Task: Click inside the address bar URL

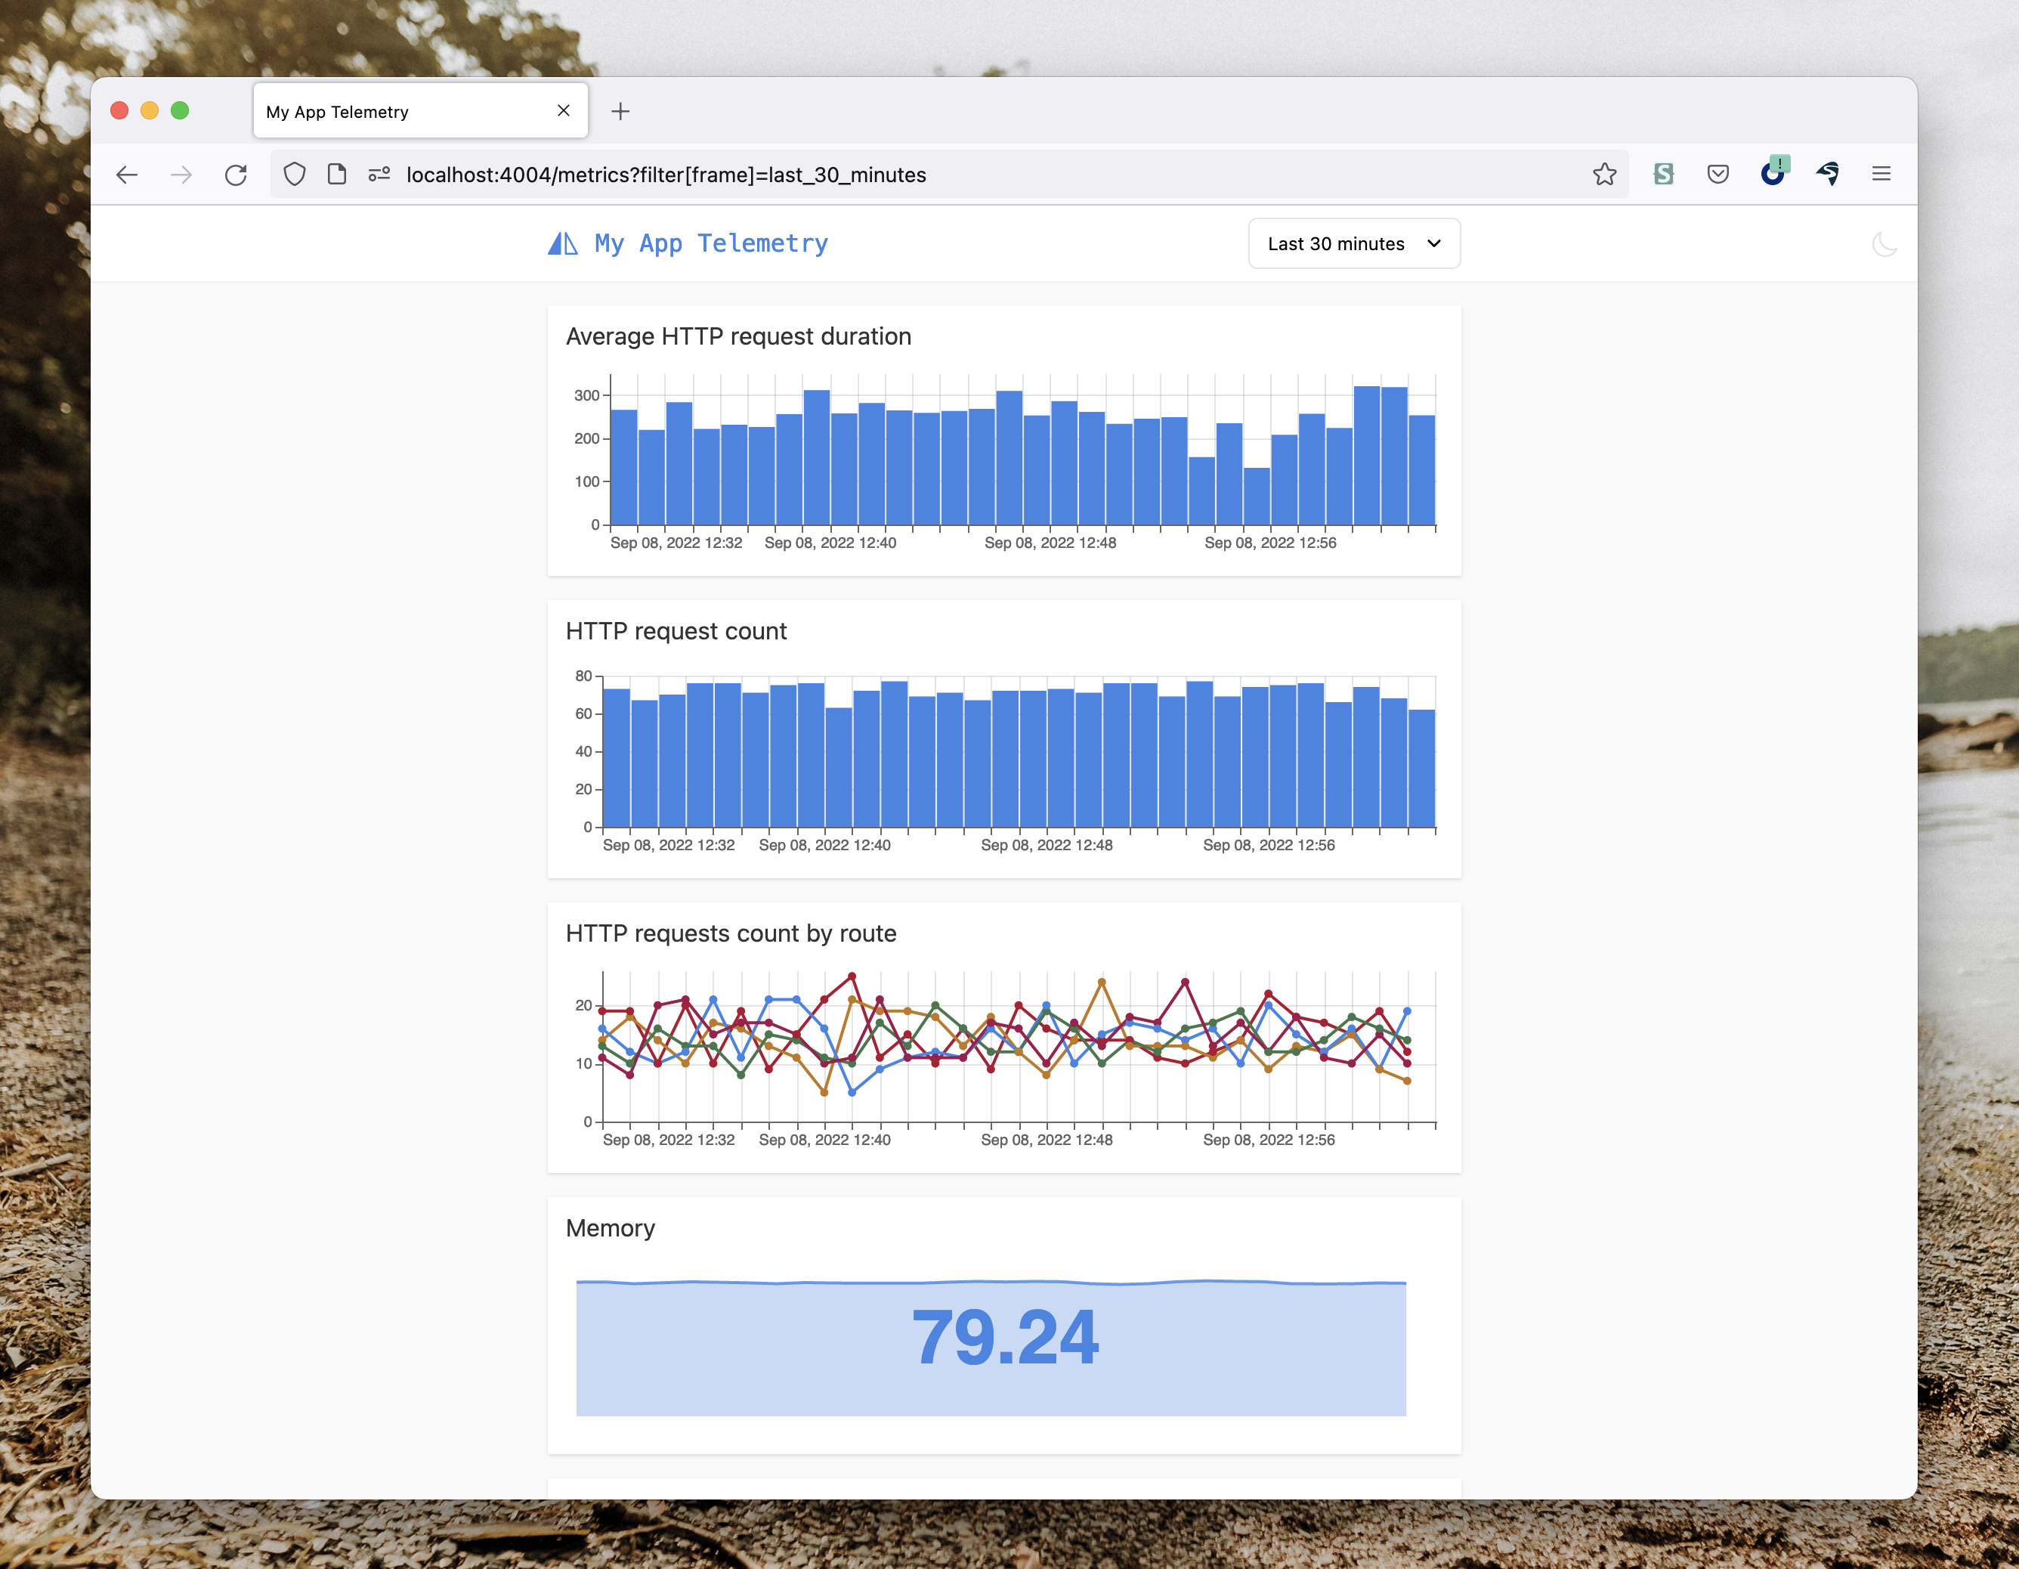Action: 667,175
